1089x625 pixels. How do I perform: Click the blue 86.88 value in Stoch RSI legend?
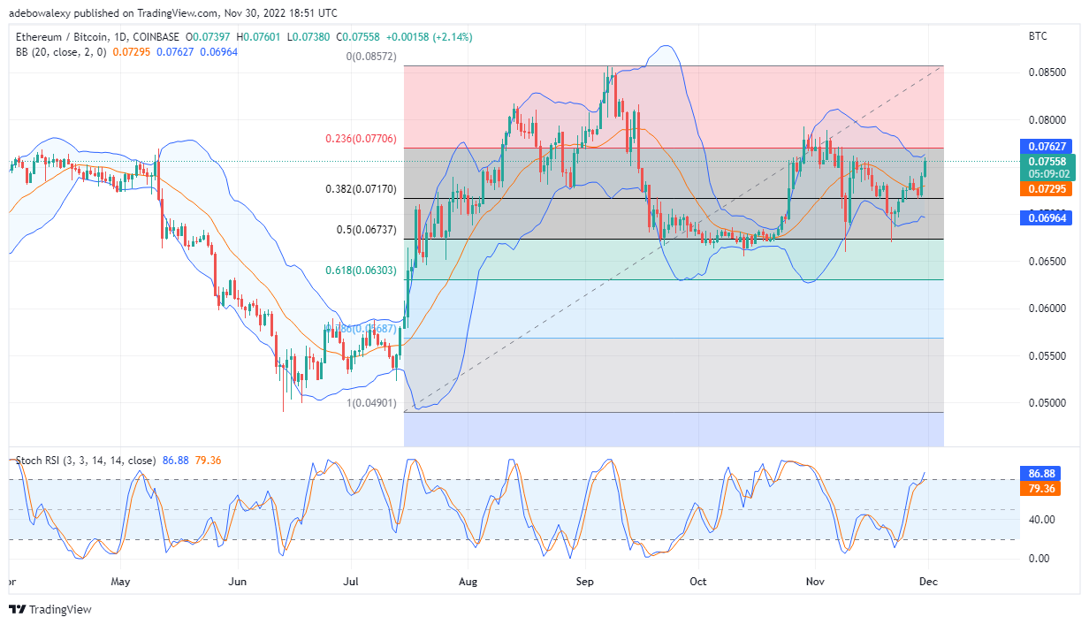[x=177, y=461]
